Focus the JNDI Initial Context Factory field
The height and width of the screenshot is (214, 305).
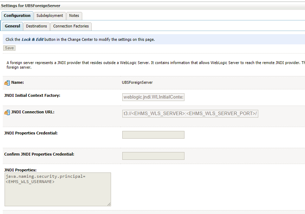pyautogui.click(x=153, y=97)
